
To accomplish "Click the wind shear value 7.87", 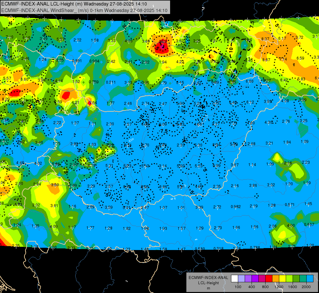I will tap(22, 121).
